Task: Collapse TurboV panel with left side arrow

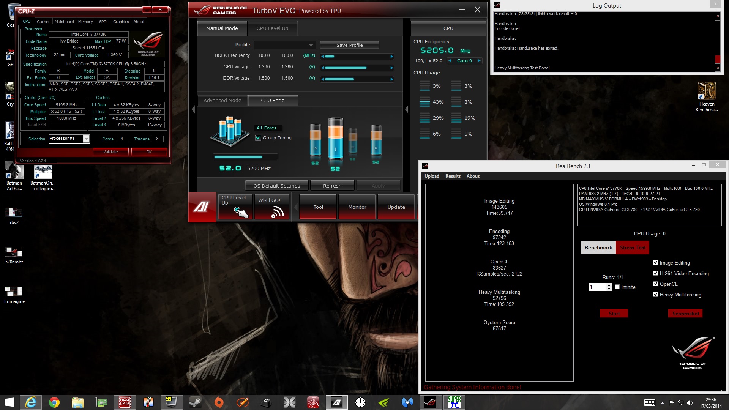Action: 193,110
